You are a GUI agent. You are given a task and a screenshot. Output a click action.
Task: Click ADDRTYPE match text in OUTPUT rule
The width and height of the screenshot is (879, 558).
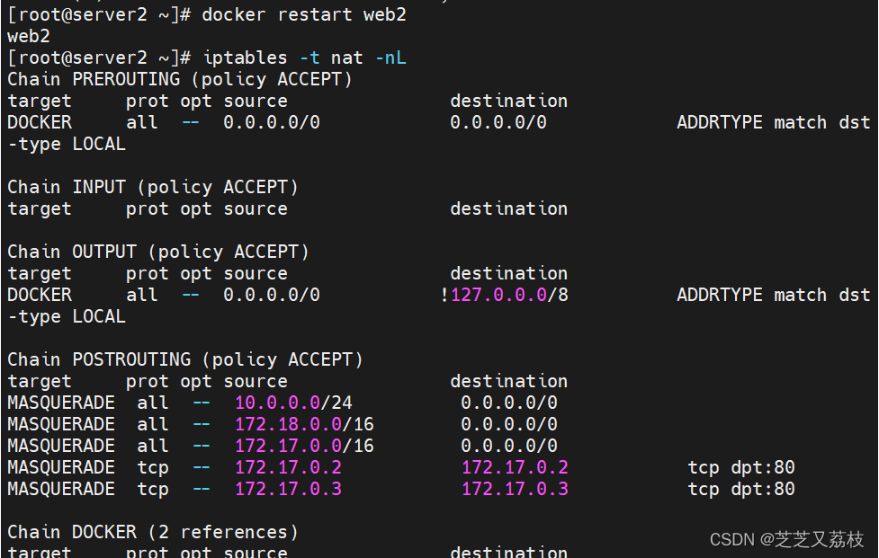[751, 296]
